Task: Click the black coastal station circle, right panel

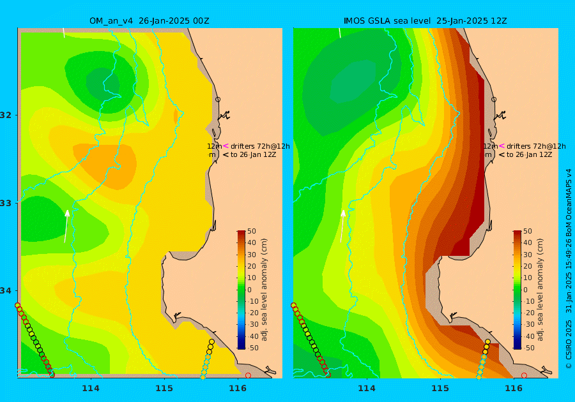Action: pyautogui.click(x=494, y=100)
